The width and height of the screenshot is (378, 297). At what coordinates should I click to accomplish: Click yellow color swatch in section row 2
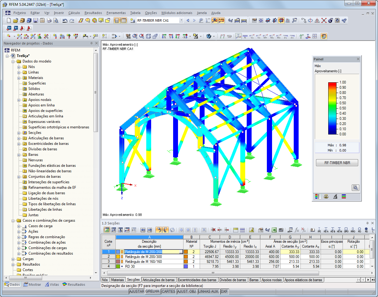118,257
